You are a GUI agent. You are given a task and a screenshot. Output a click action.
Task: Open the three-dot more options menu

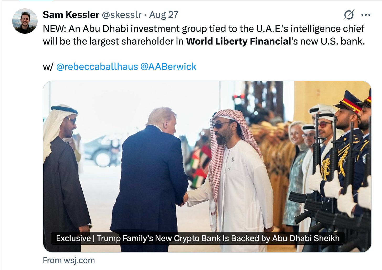[366, 15]
